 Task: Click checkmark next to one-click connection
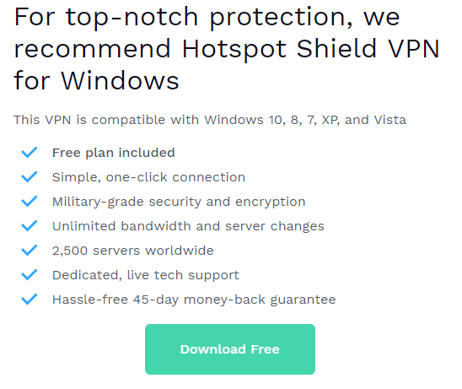[30, 177]
